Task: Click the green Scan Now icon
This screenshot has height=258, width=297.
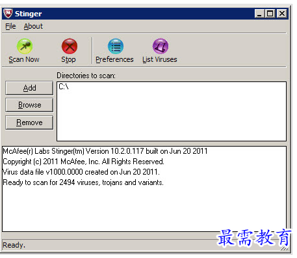Action: click(25, 46)
